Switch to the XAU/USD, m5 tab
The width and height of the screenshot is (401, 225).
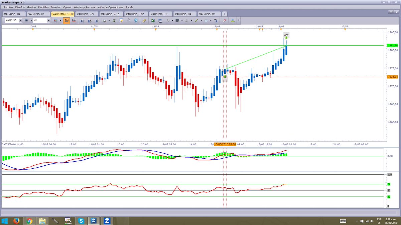click(x=88, y=14)
